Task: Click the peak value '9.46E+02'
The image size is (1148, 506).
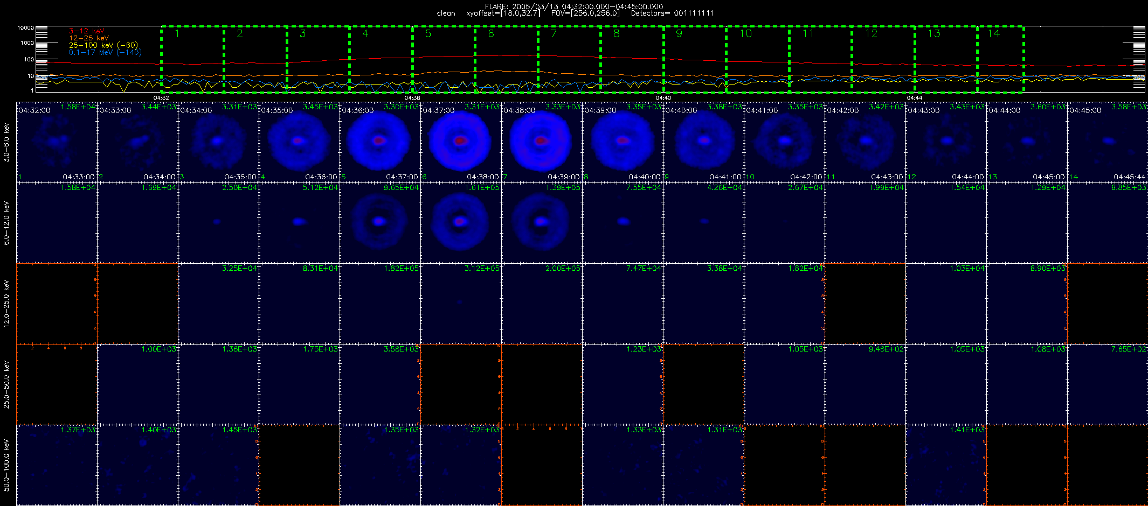Action: (886, 349)
